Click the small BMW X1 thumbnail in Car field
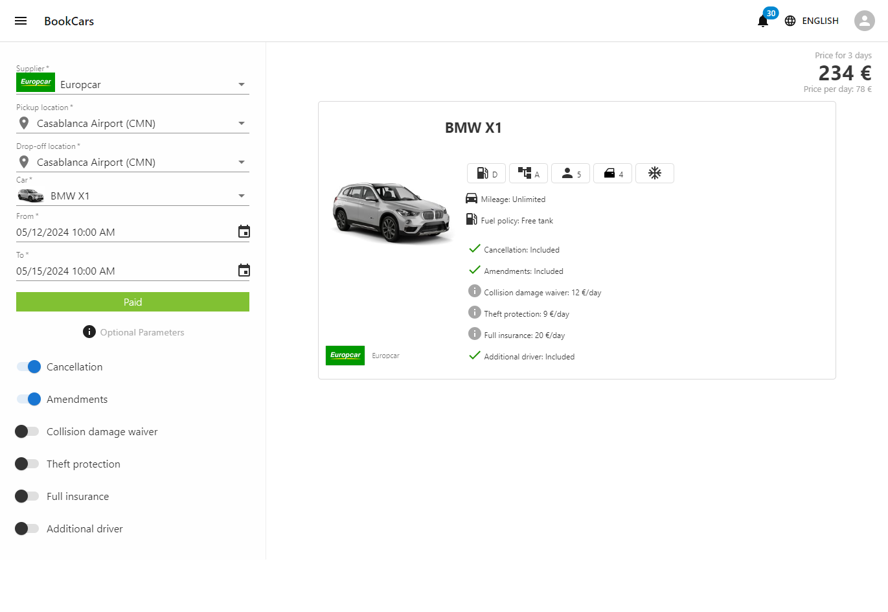 [x=30, y=196]
